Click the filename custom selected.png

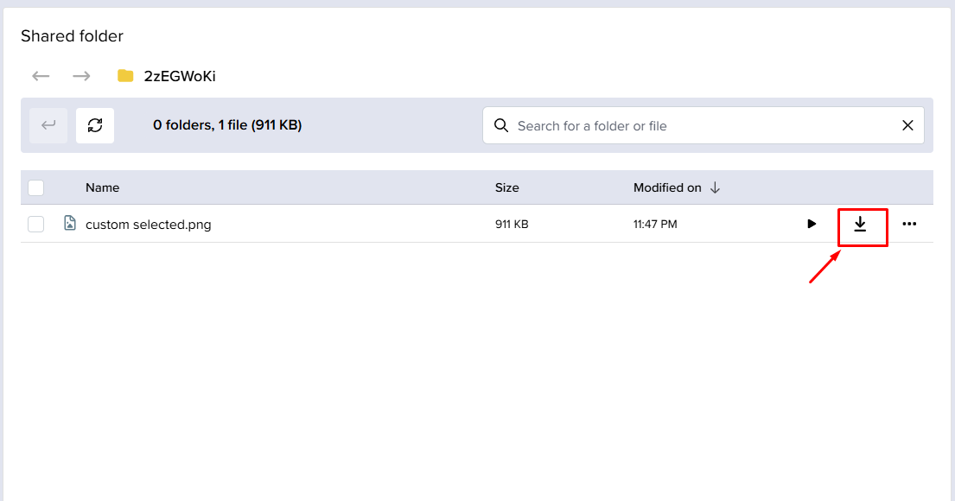pyautogui.click(x=148, y=224)
